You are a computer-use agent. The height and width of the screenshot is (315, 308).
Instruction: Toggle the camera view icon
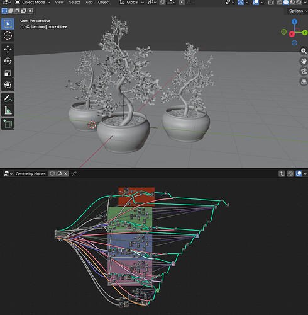tap(304, 71)
